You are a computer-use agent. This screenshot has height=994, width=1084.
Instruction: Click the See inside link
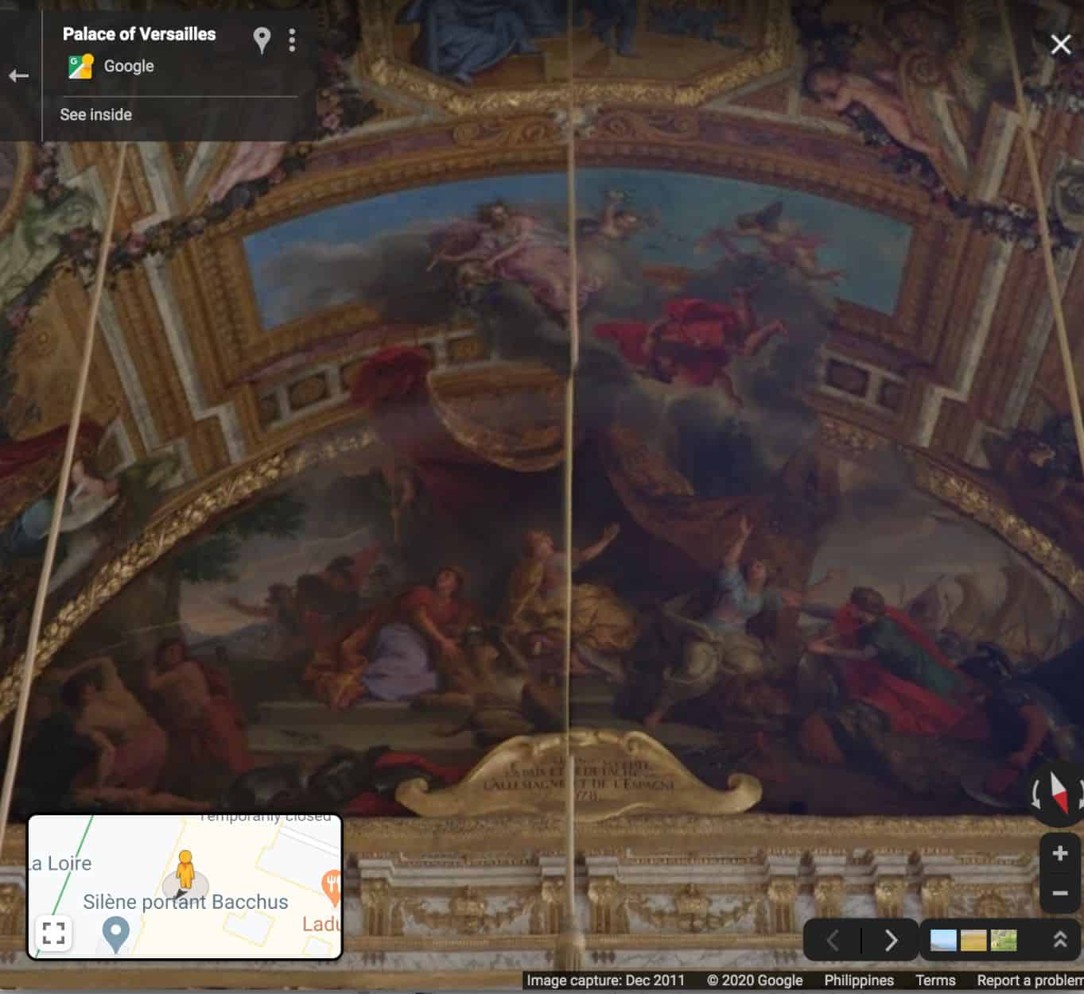pyautogui.click(x=95, y=114)
